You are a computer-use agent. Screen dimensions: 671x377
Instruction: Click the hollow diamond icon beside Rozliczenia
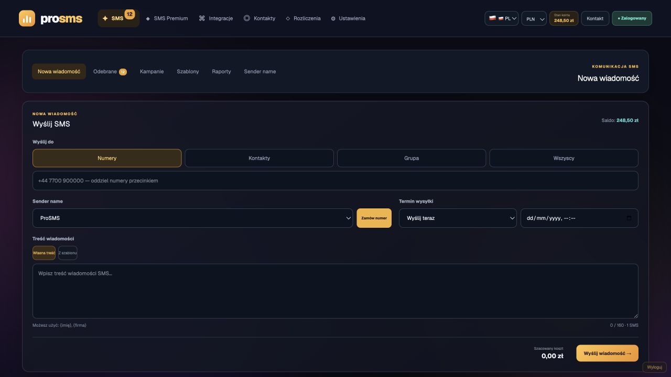[x=288, y=18]
